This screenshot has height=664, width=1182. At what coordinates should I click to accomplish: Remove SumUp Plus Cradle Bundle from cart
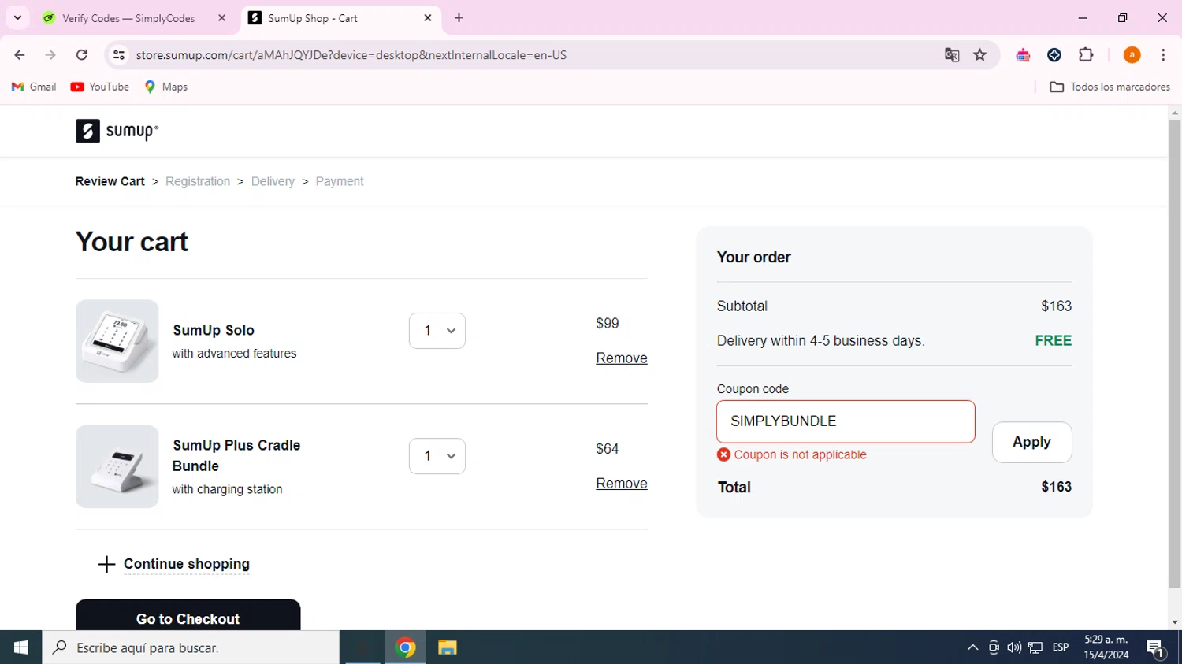pyautogui.click(x=622, y=484)
